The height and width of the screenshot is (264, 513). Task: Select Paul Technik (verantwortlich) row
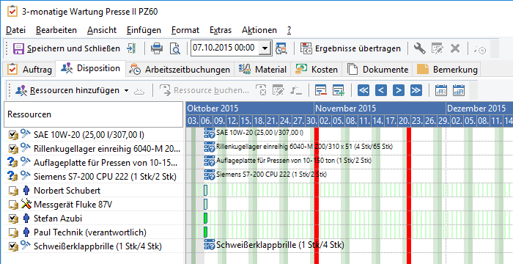click(93, 232)
